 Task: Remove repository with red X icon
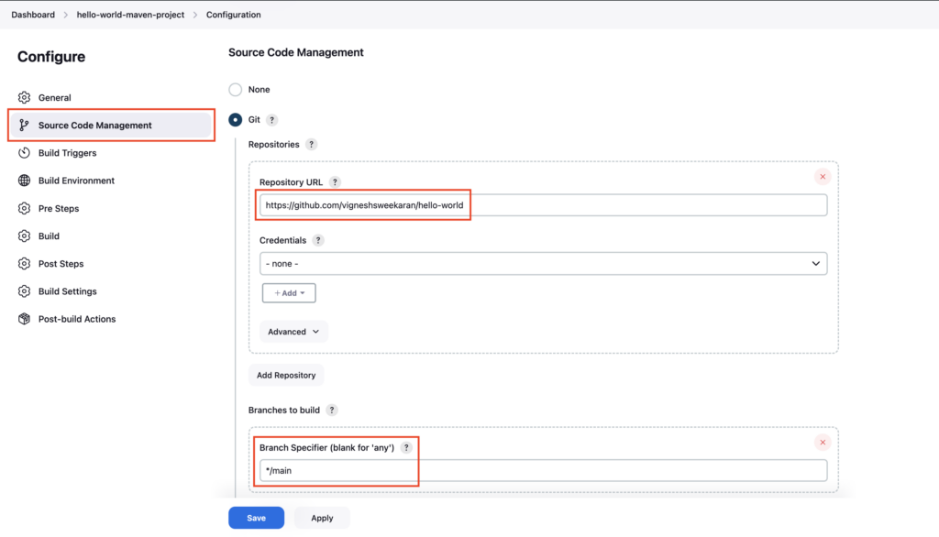click(823, 177)
